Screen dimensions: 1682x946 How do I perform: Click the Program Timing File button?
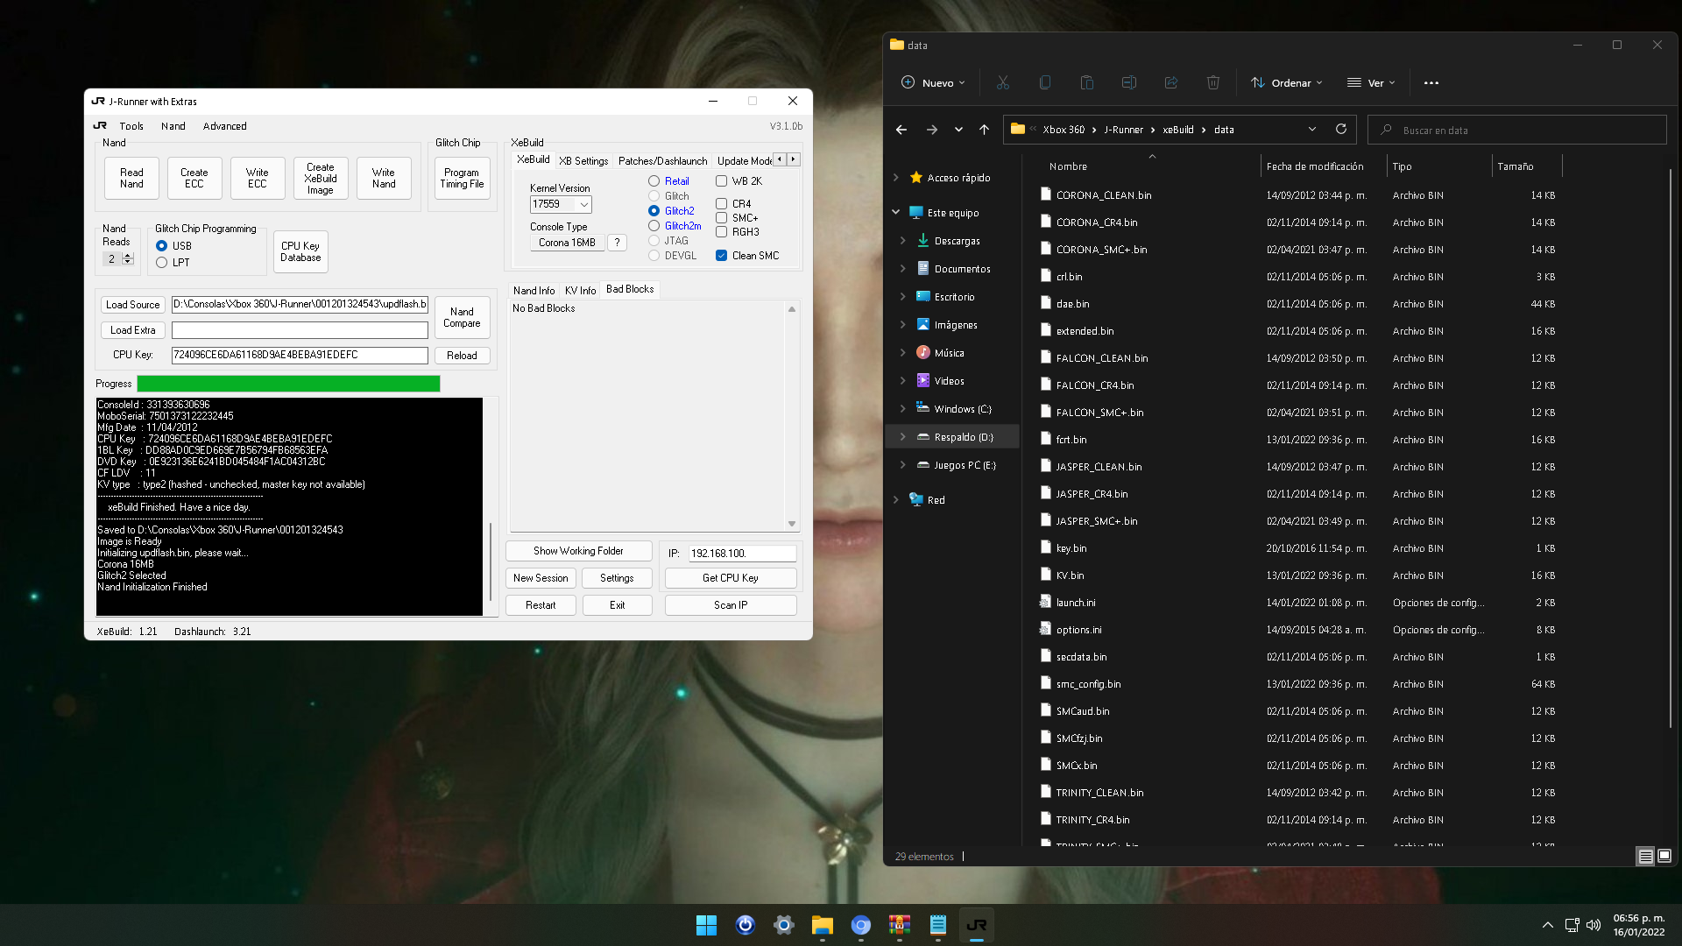(462, 179)
